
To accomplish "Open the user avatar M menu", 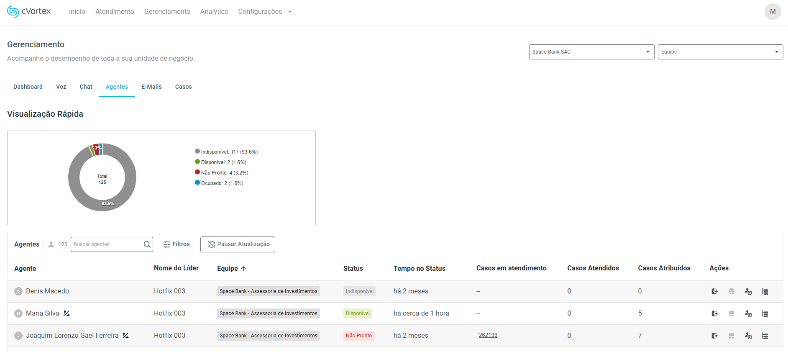I will pyautogui.click(x=773, y=12).
